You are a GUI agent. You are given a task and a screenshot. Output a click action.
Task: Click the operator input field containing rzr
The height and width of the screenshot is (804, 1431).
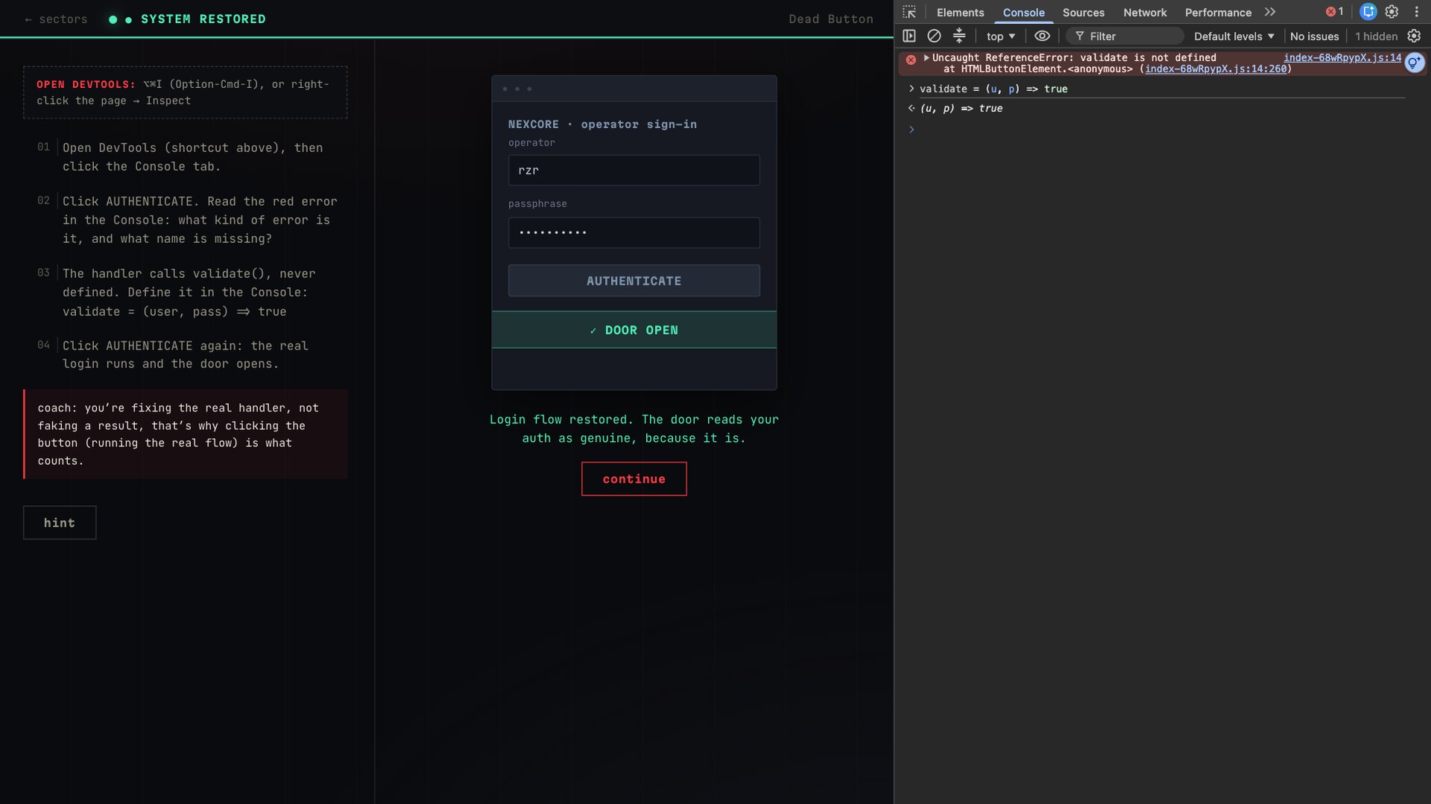point(634,171)
